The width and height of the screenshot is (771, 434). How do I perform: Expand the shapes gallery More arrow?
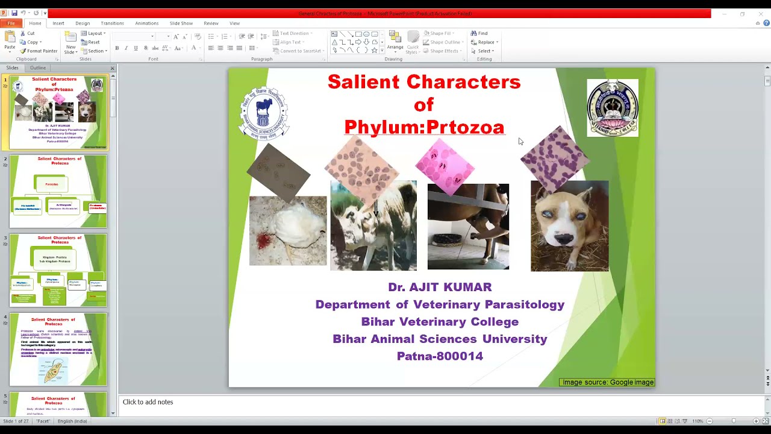382,51
